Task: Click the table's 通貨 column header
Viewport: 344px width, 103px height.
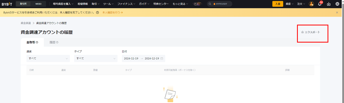Action: 63,70
